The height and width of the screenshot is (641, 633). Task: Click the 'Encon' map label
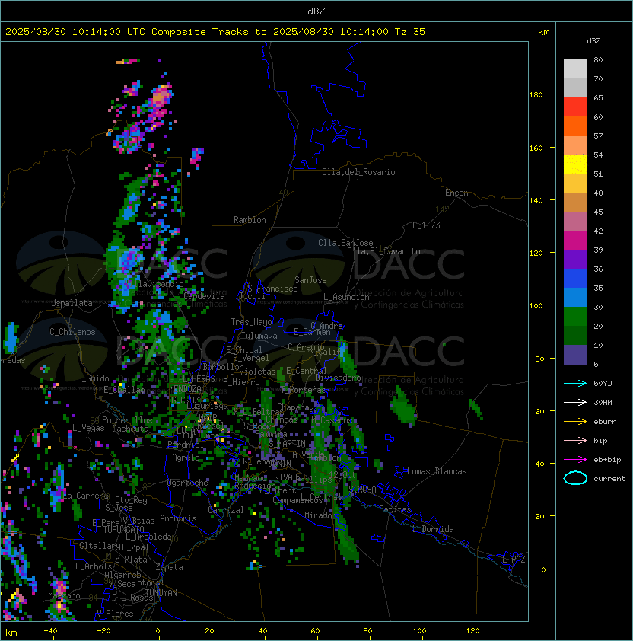point(456,193)
